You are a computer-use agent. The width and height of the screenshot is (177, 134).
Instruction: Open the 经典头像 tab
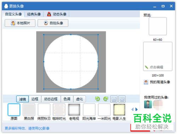point(34,14)
